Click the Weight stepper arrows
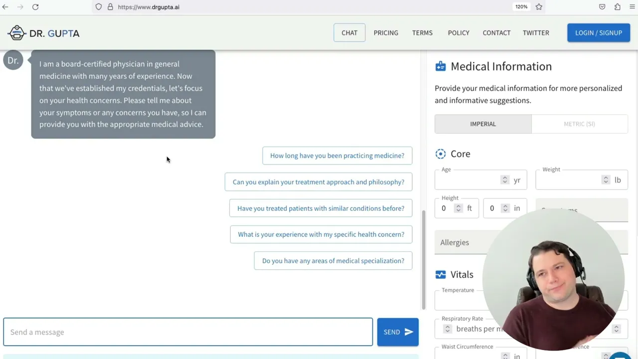 pyautogui.click(x=606, y=180)
